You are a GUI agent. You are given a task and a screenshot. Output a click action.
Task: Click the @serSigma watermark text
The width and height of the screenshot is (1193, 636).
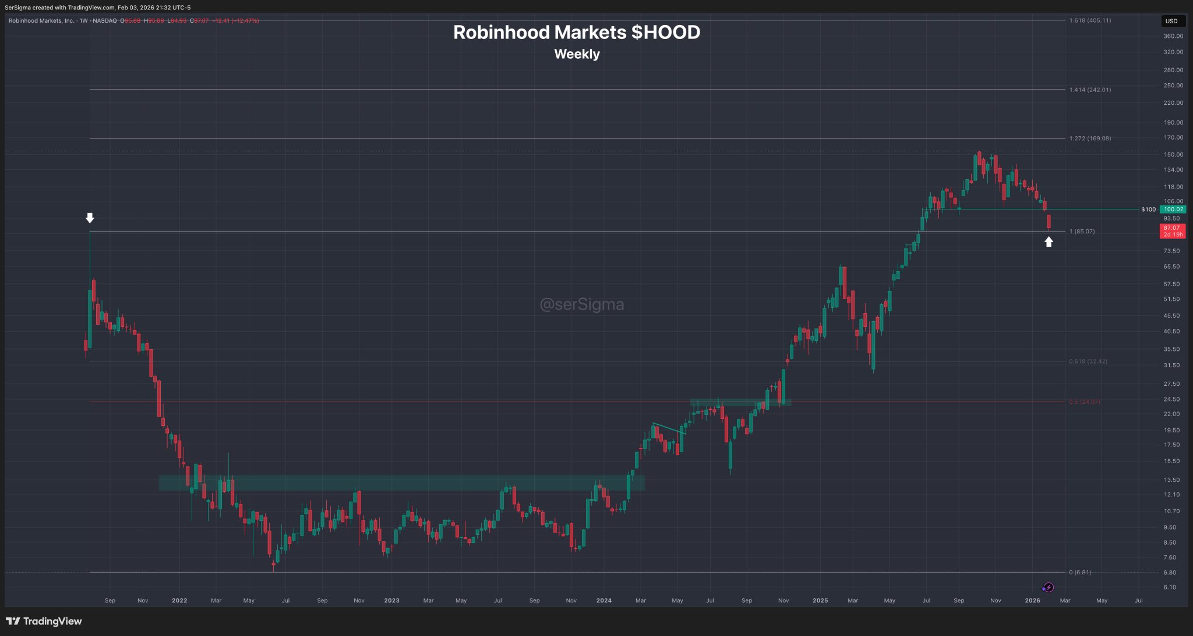(x=581, y=304)
